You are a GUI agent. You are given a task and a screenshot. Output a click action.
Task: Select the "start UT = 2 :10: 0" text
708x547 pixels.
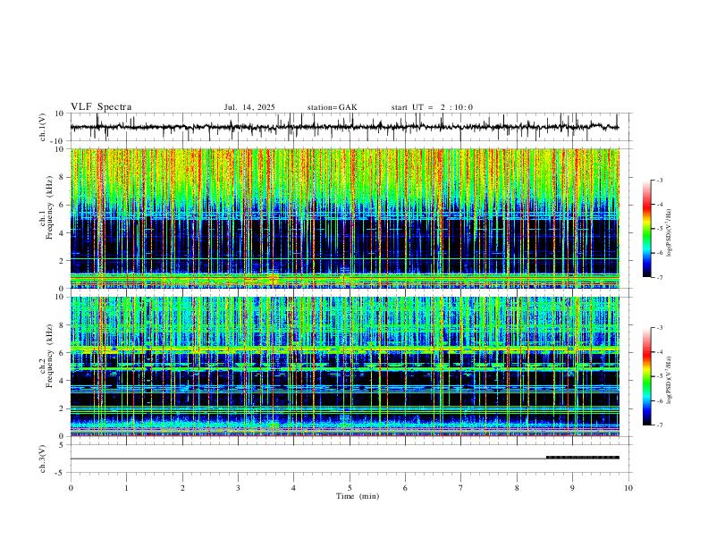pos(432,107)
